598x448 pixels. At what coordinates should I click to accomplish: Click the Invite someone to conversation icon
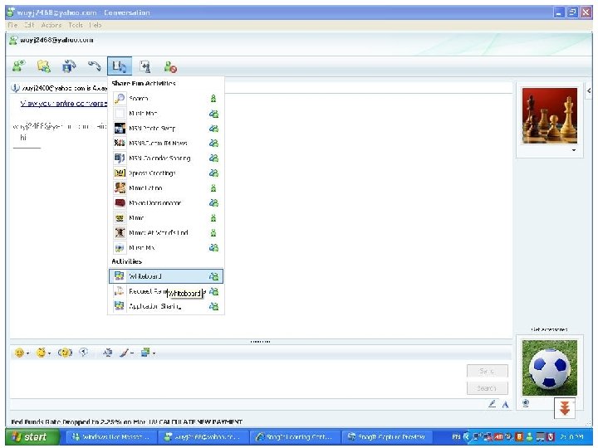tap(18, 66)
